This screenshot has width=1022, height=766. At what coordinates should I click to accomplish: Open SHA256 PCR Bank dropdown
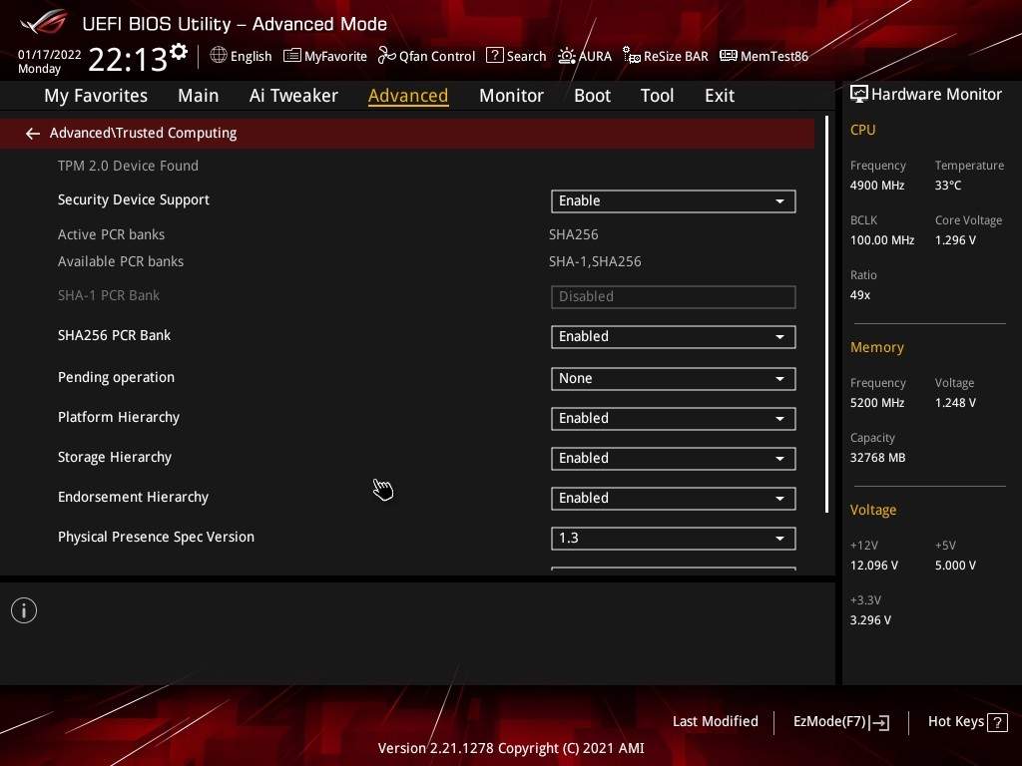click(x=673, y=336)
